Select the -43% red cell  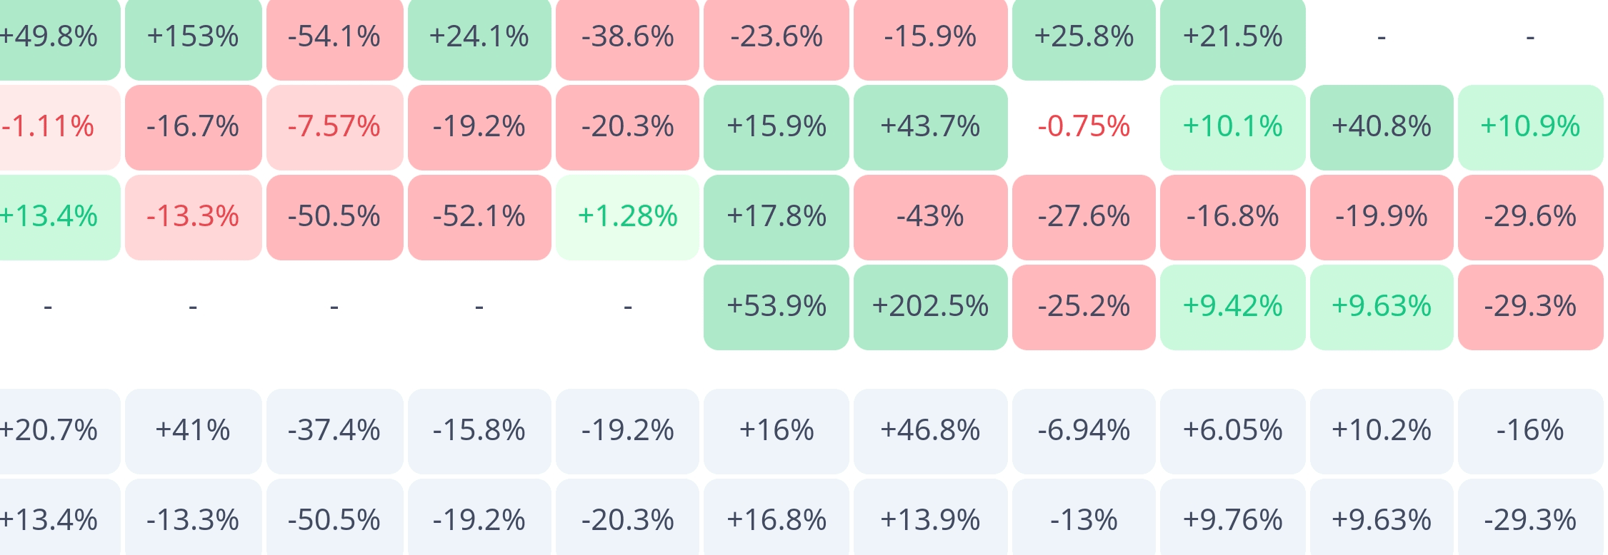[930, 217]
